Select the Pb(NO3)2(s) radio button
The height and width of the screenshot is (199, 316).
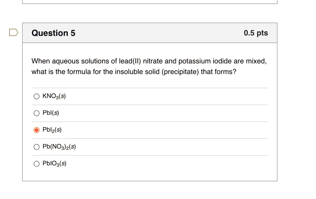(36, 147)
